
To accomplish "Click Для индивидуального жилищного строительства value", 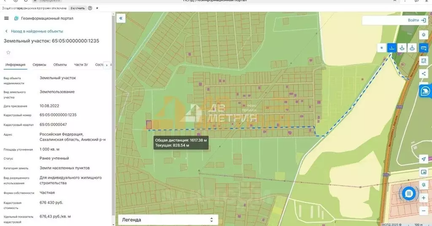I will 70,180.
